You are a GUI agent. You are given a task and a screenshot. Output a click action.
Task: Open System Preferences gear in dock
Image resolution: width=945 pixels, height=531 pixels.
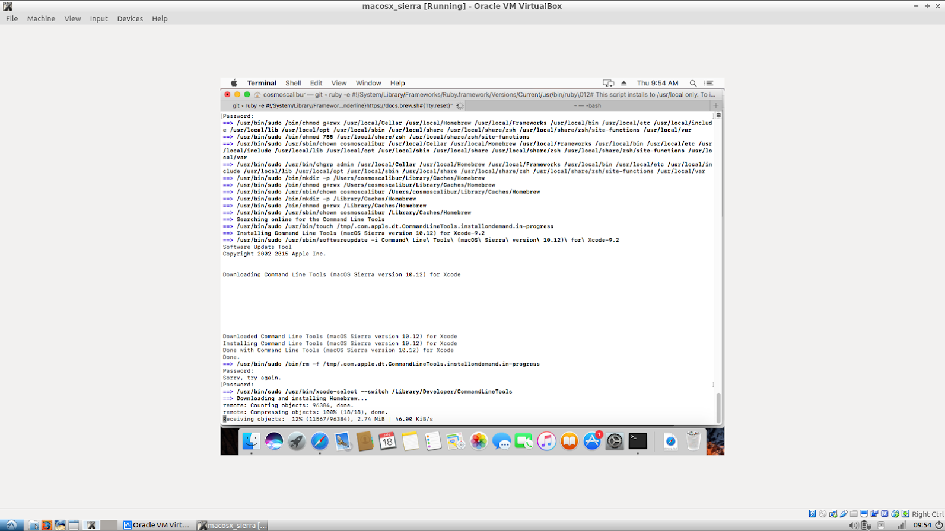615,441
